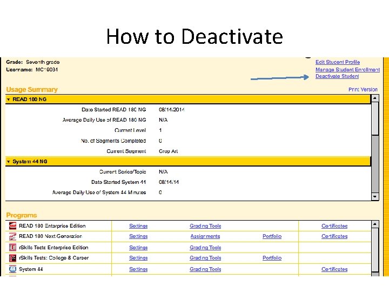Click the Usage Summary heading
This screenshot has width=389, height=292.
point(32,89)
